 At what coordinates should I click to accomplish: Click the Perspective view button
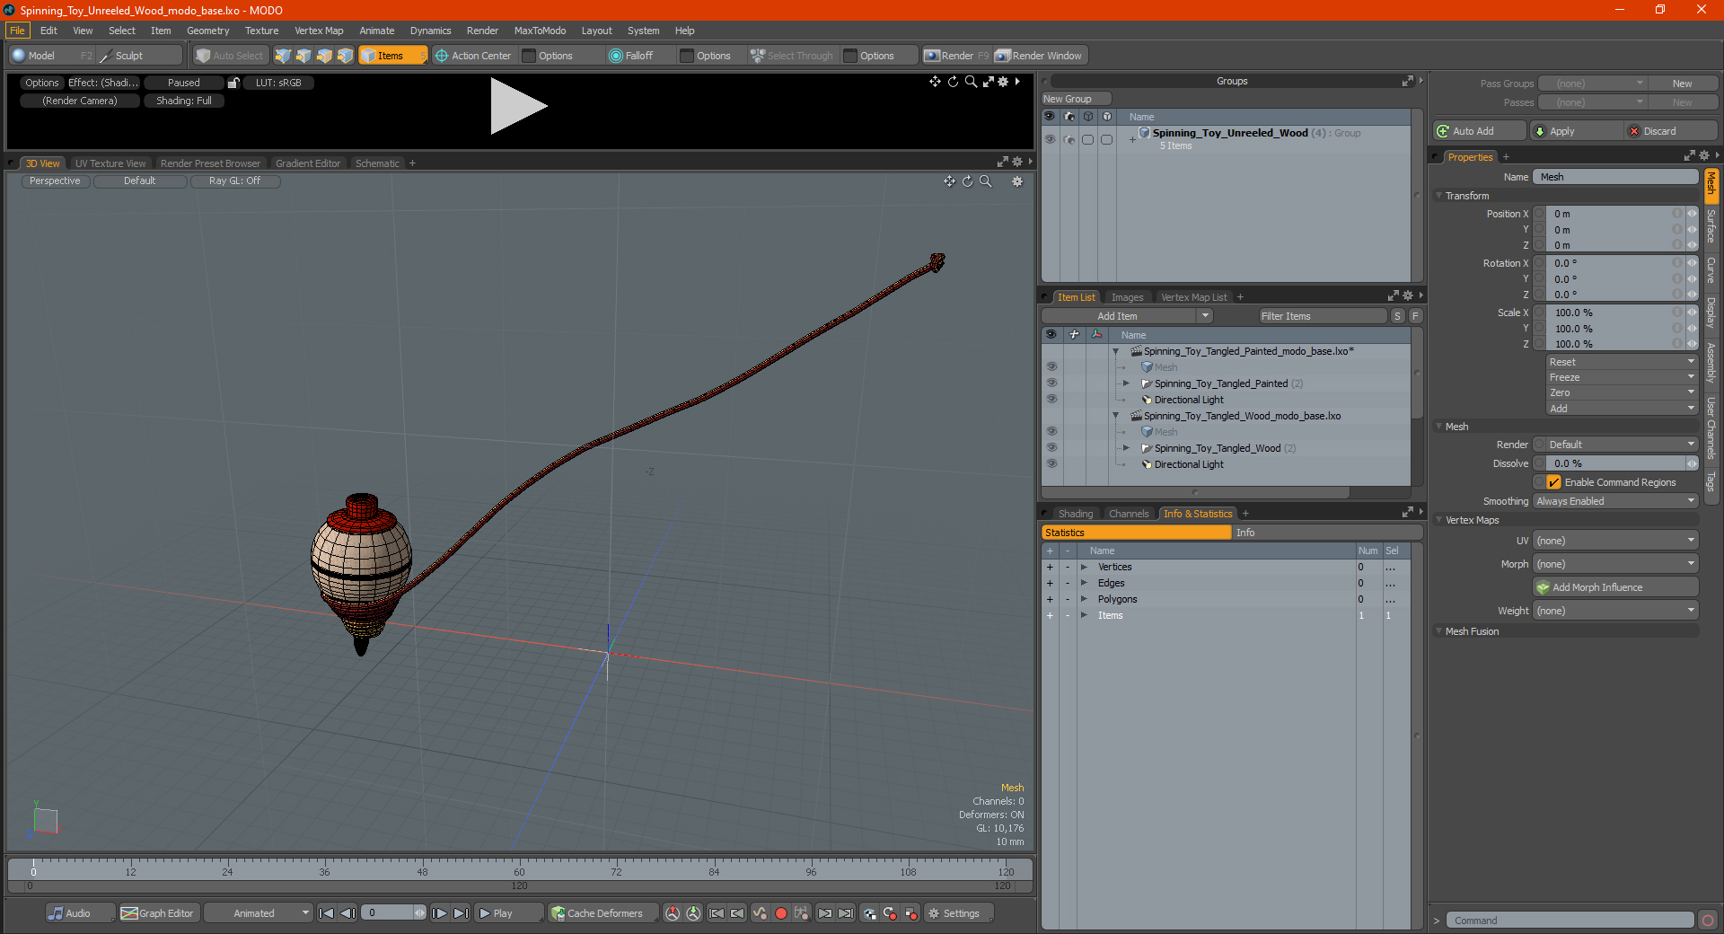click(x=55, y=181)
